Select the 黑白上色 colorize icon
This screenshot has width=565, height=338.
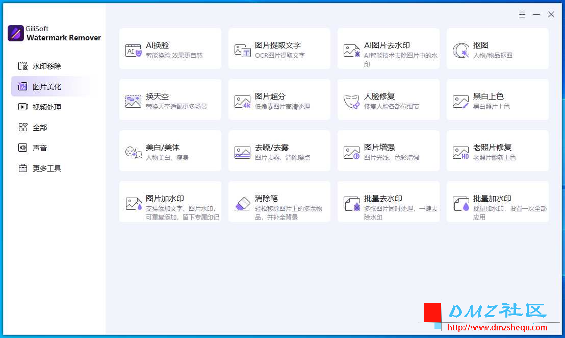click(461, 102)
